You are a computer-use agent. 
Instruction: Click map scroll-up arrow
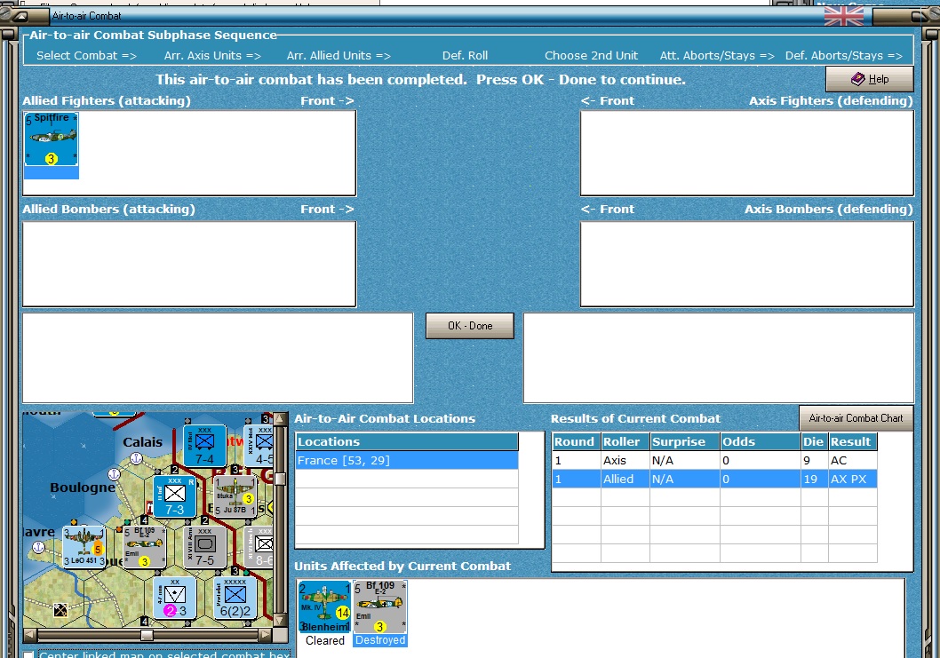(279, 418)
